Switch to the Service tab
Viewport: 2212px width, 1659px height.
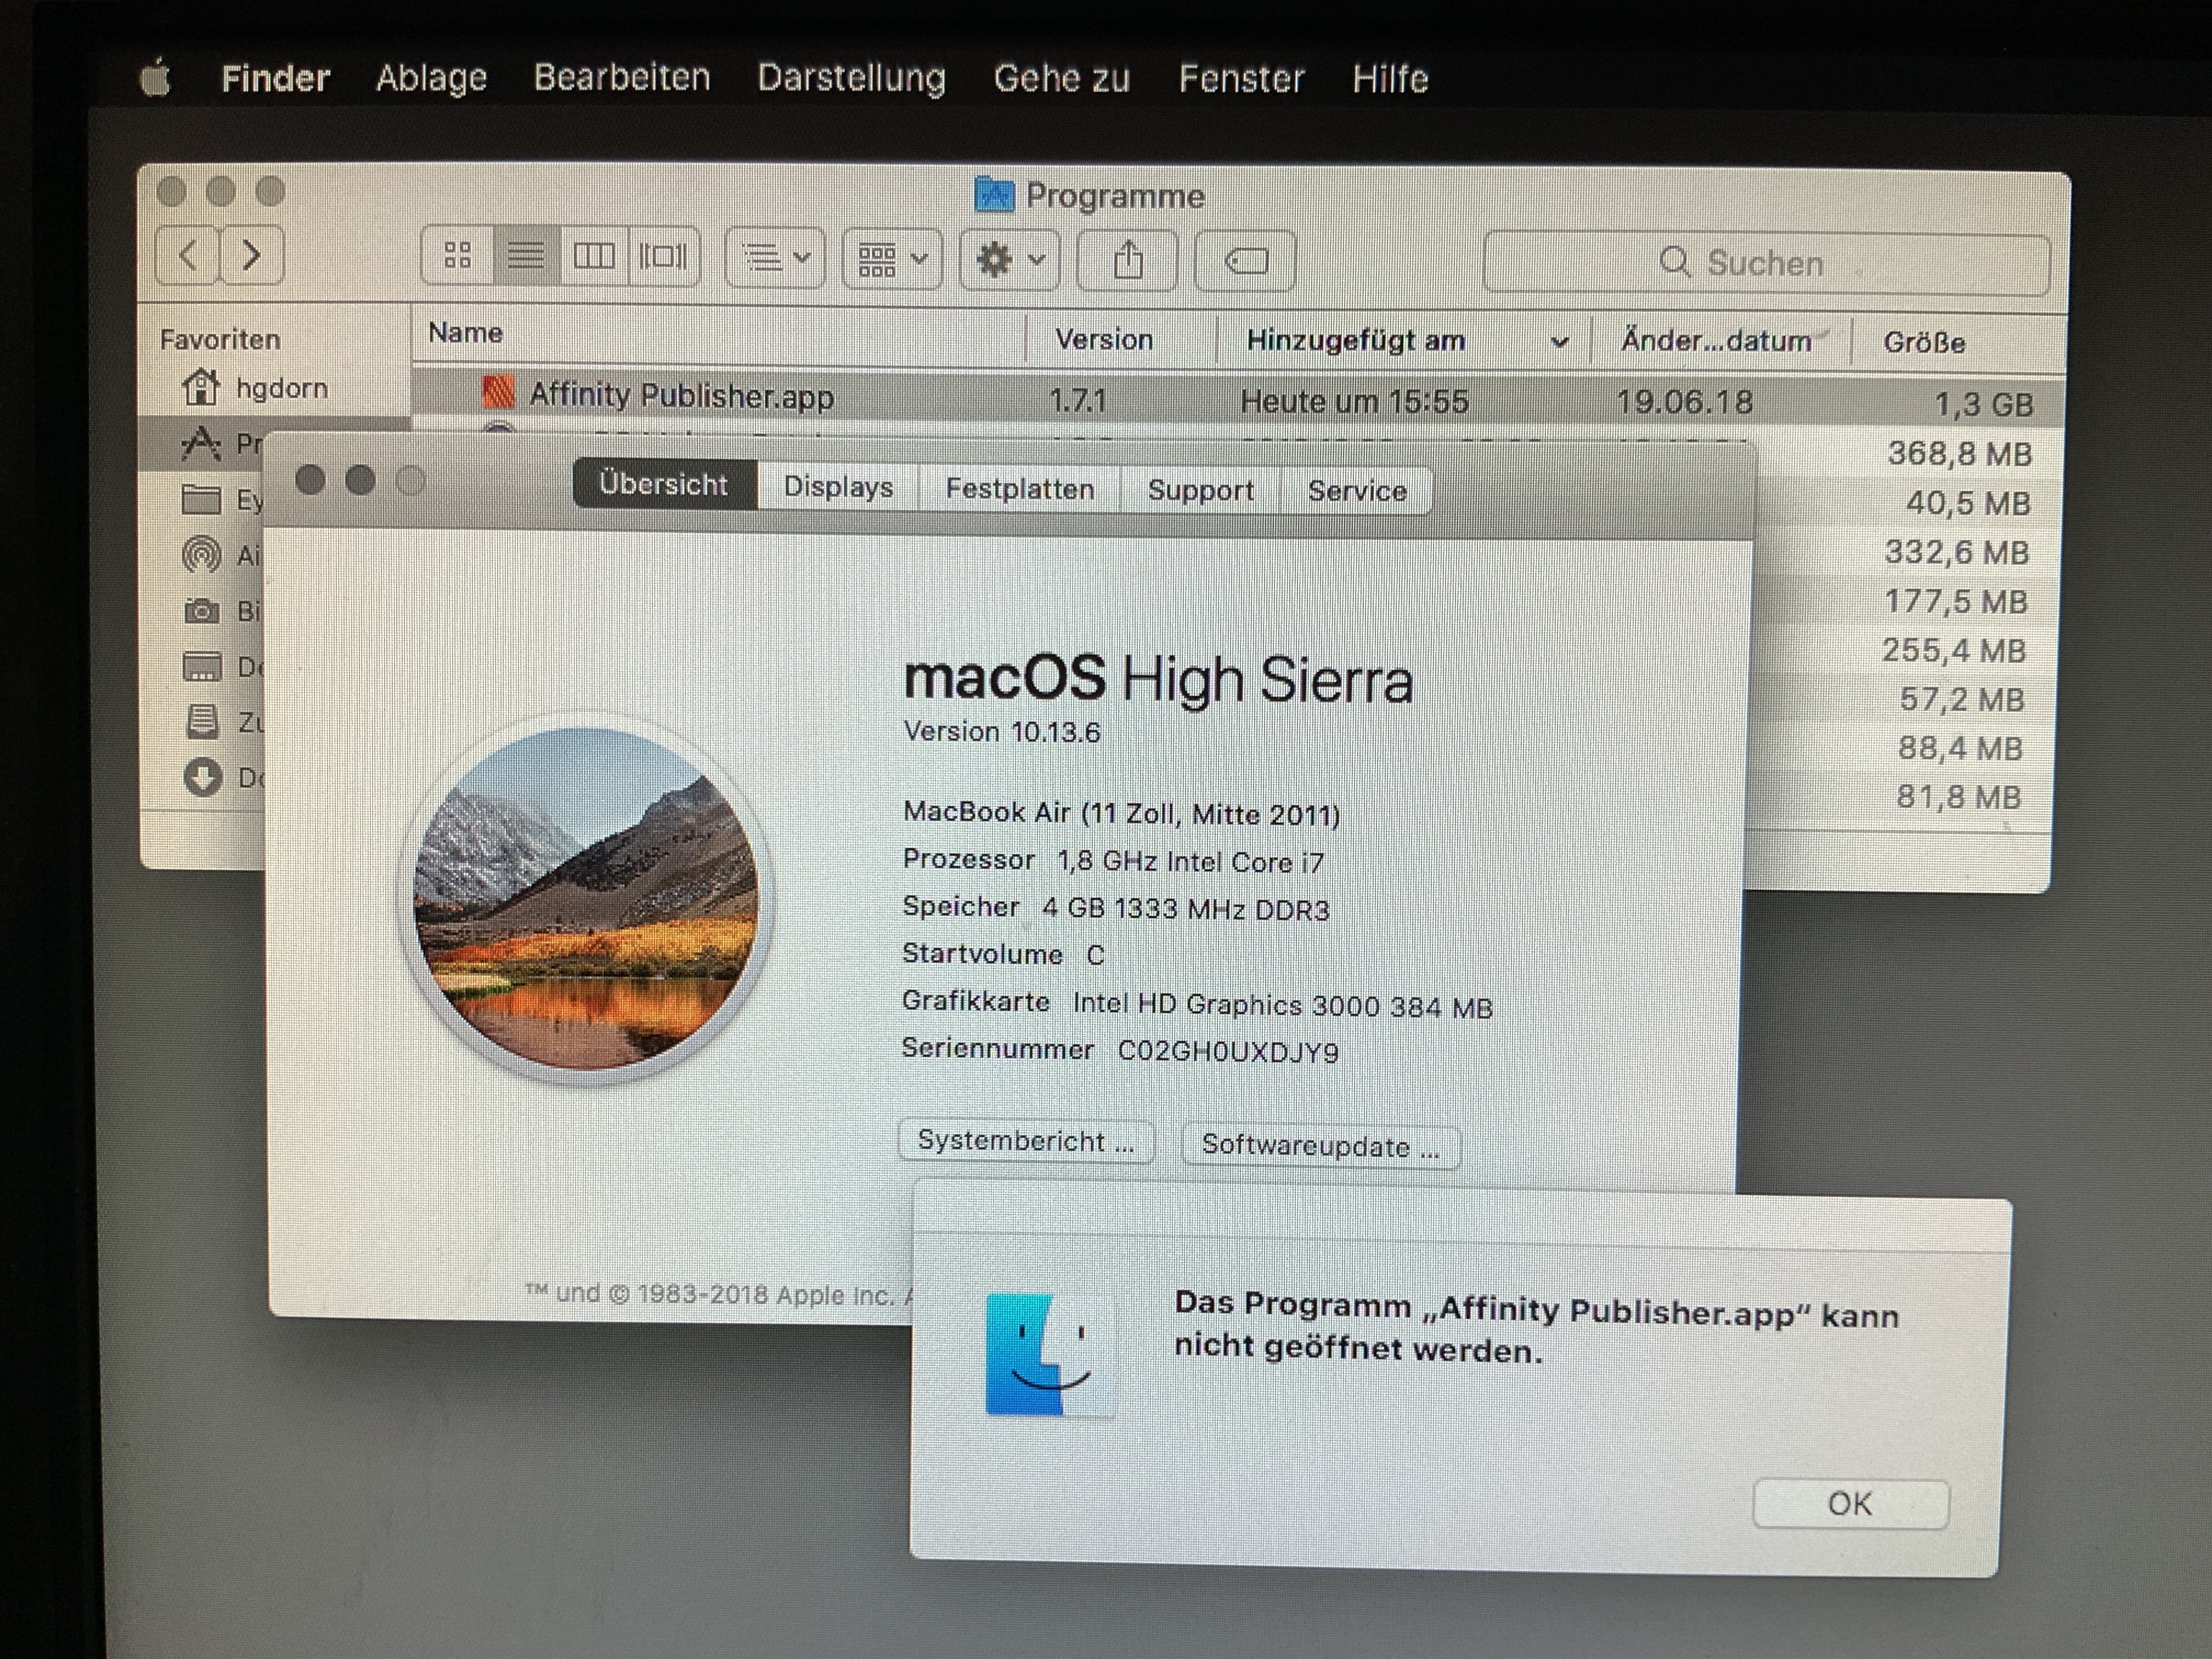click(1357, 491)
